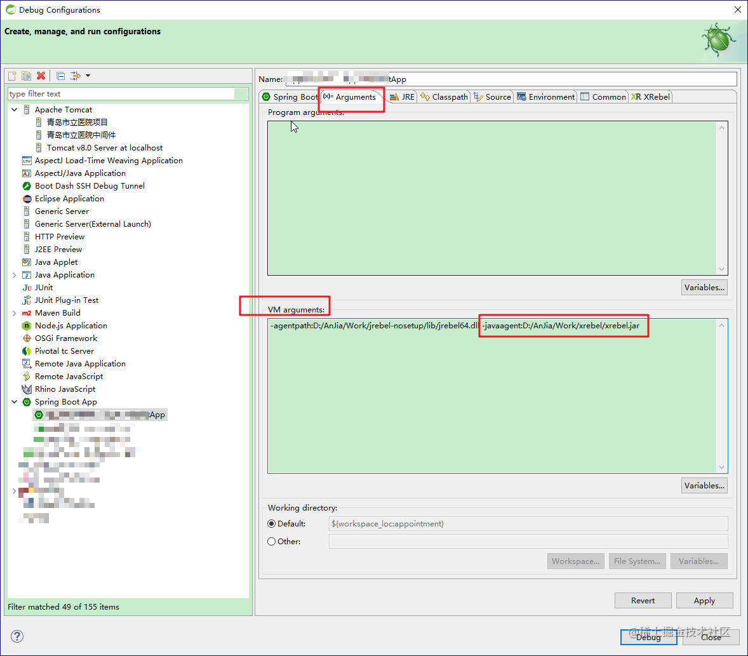Click the AspectJ Load-Time Weaving Application icon
Viewport: 748px width, 656px height.
click(27, 161)
